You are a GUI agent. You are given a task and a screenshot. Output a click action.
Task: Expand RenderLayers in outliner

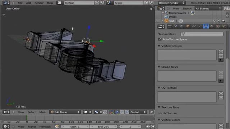tap(163, 13)
